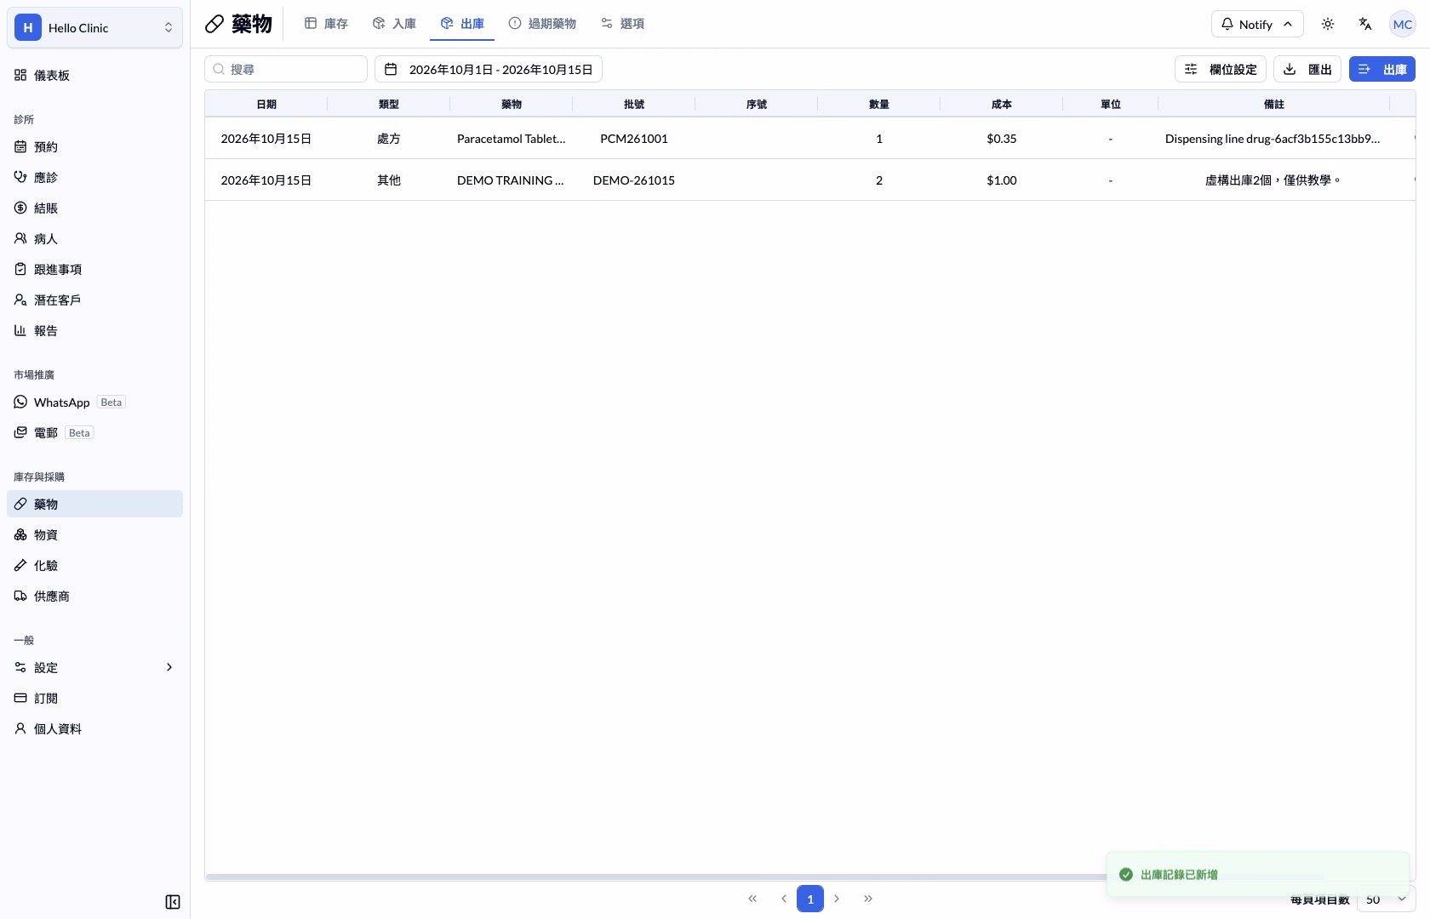Click the 類型 column header
Image resolution: width=1430 pixels, height=919 pixels.
pyautogui.click(x=389, y=104)
